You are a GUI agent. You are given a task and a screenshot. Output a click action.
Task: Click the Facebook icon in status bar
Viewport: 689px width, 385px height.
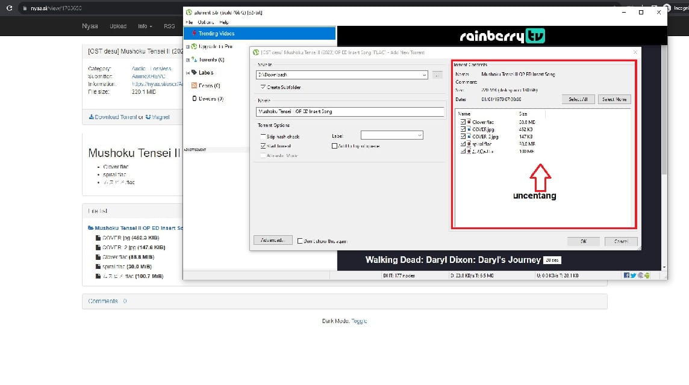(x=626, y=276)
